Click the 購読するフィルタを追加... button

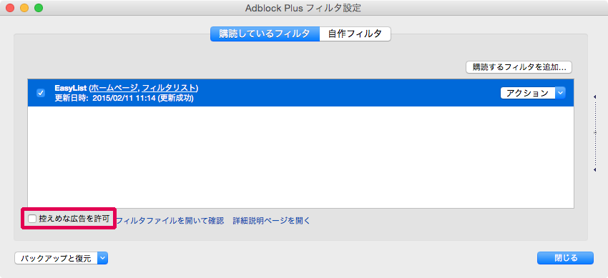(x=519, y=67)
